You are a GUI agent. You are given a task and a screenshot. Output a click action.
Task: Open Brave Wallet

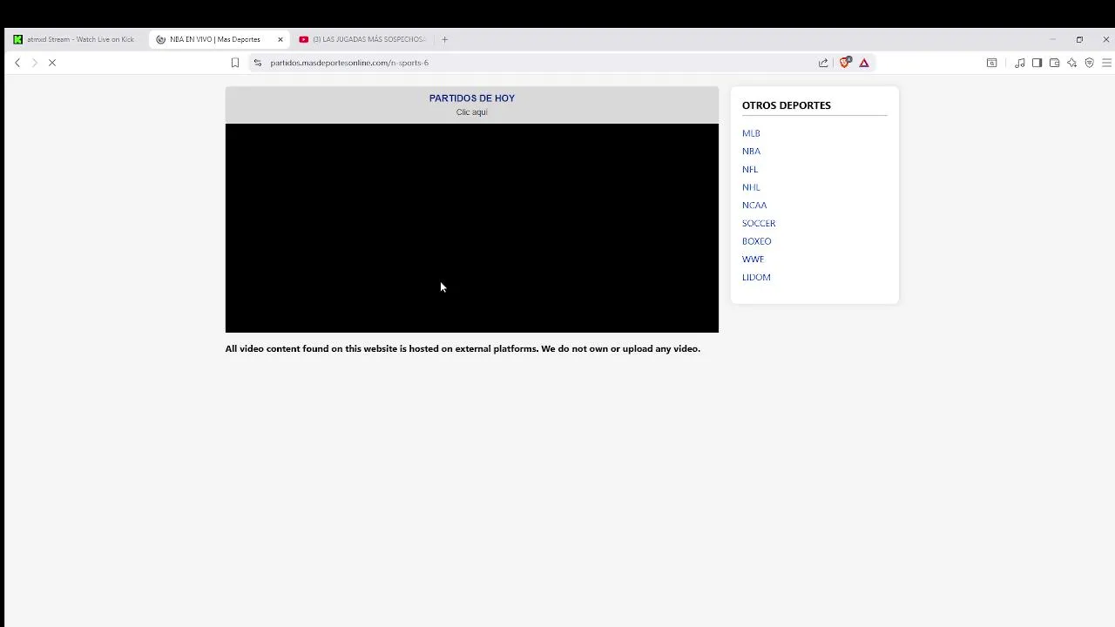coord(1054,63)
